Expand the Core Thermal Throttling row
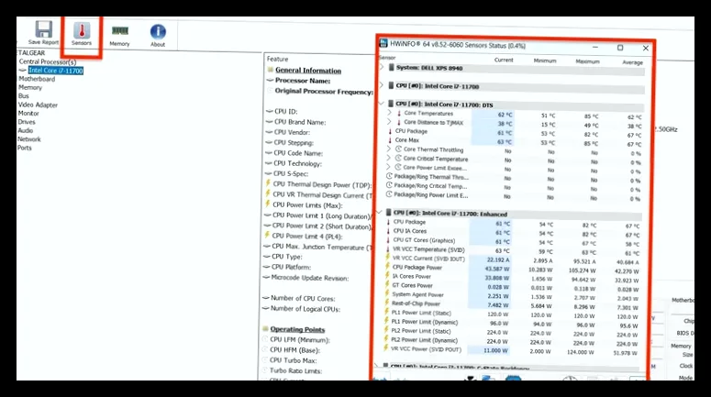This screenshot has width=711, height=397. click(x=389, y=149)
